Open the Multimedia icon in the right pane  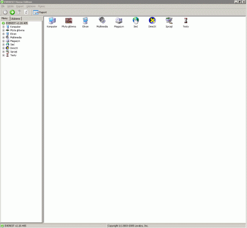(102, 23)
